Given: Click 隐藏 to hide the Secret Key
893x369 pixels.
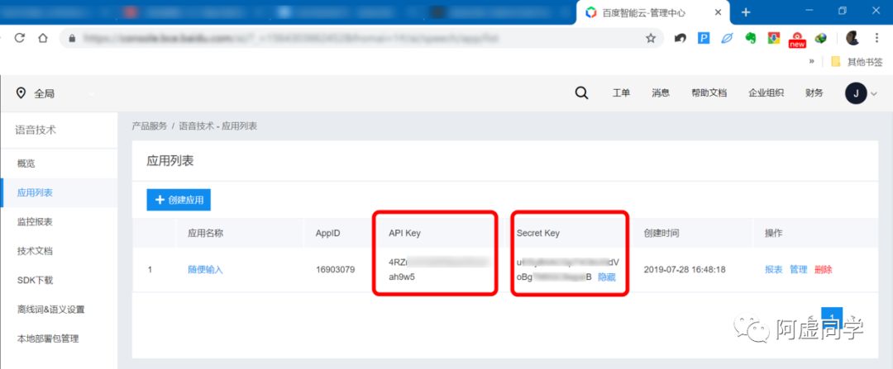Looking at the screenshot, I should click(x=607, y=277).
